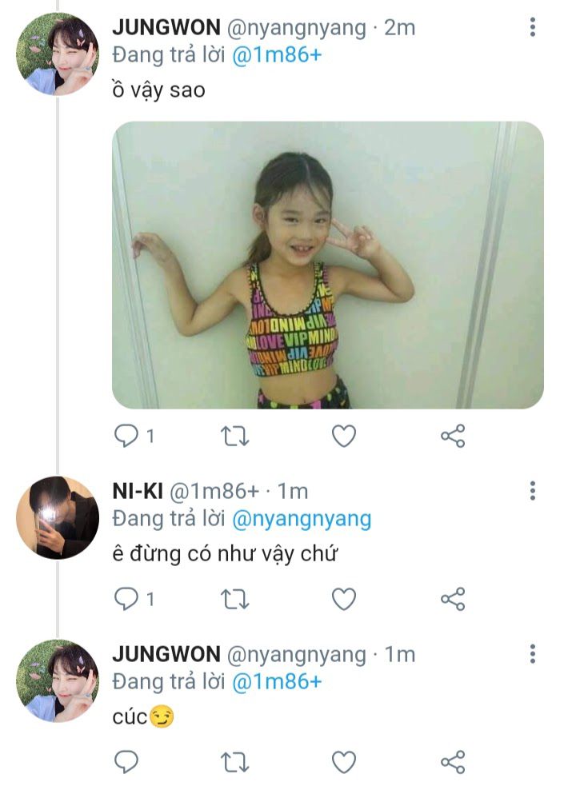The width and height of the screenshot is (576, 786).
Task: Reply to JUNGWON's "cúc" tweet
Action: [x=126, y=762]
